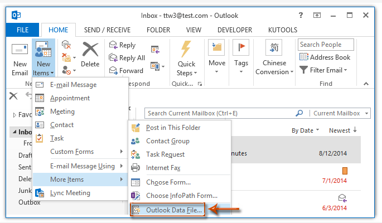382x223 pixels.
Task: Expand the E-mail Message Using submenu
Action: tap(80, 166)
